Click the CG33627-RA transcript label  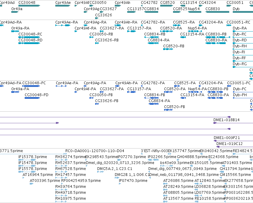point(112,28)
